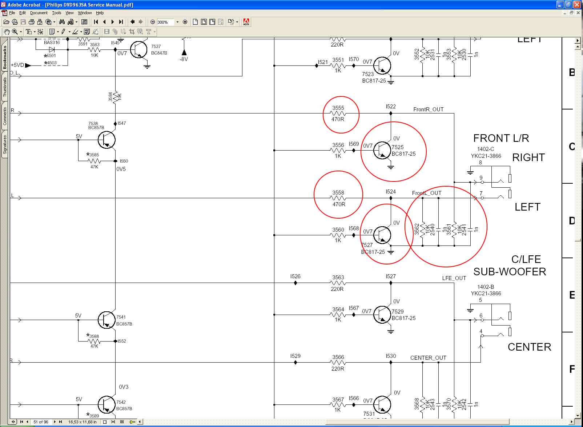Open the Rotate View dropdown arrow

pyautogui.click(x=237, y=22)
